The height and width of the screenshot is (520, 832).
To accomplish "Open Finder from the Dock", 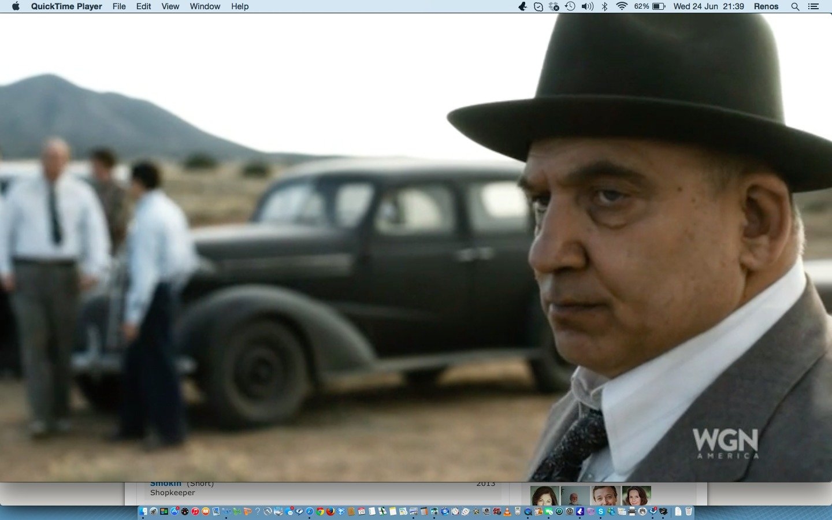I will 143,511.
